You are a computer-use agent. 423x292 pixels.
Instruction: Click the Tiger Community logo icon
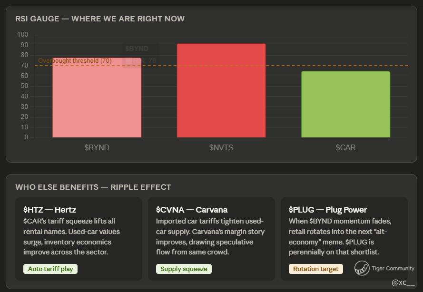click(362, 268)
